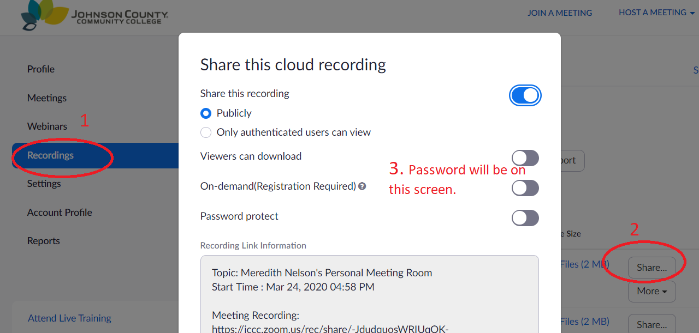Click the Share... button for the first recording
Screen dimensions: 699x333
(x=651, y=267)
